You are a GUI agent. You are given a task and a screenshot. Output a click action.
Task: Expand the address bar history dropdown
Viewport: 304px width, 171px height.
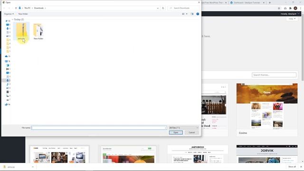tap(158, 8)
